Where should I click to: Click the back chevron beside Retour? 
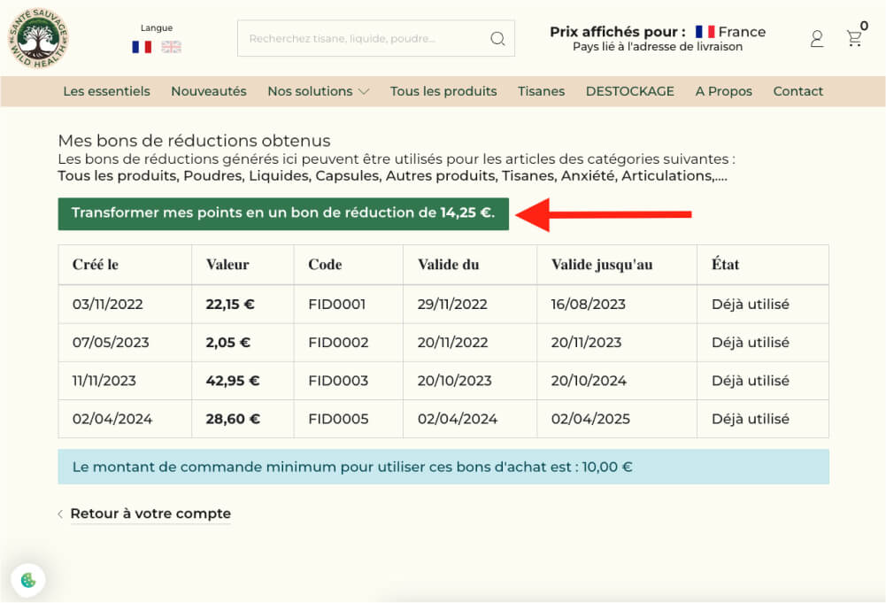60,514
